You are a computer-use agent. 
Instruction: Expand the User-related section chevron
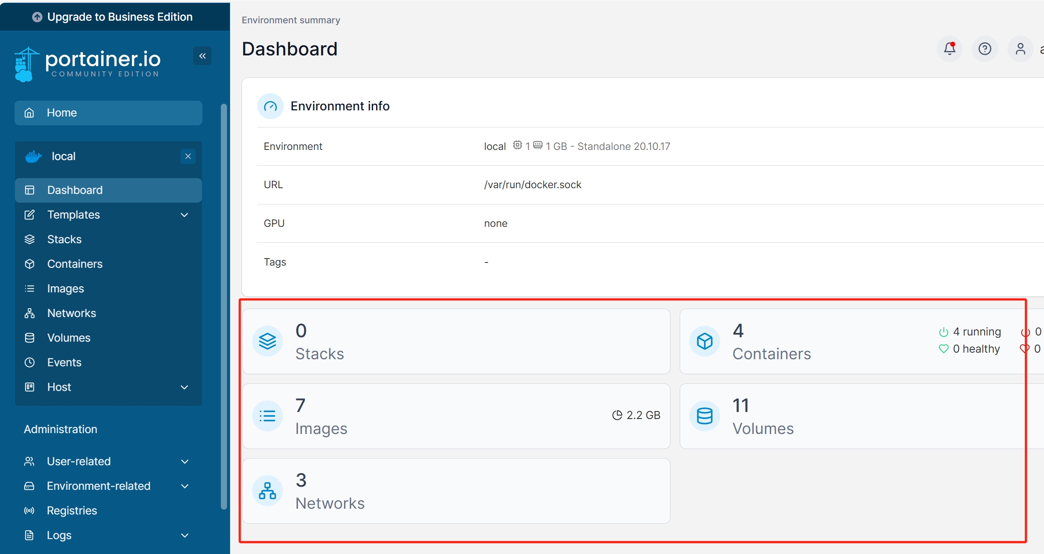pos(185,461)
